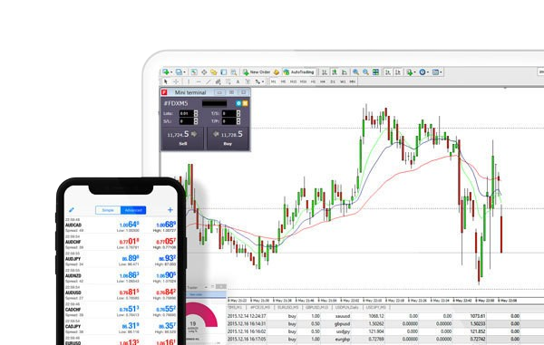Switch to M30 timeframe
Viewport: 544px width, 345px height.
(x=303, y=81)
